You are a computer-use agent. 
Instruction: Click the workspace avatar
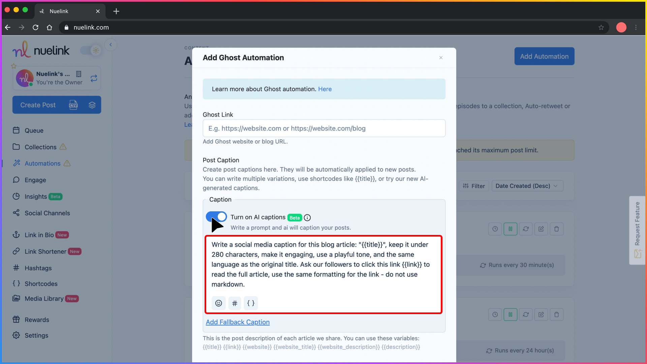pos(25,78)
